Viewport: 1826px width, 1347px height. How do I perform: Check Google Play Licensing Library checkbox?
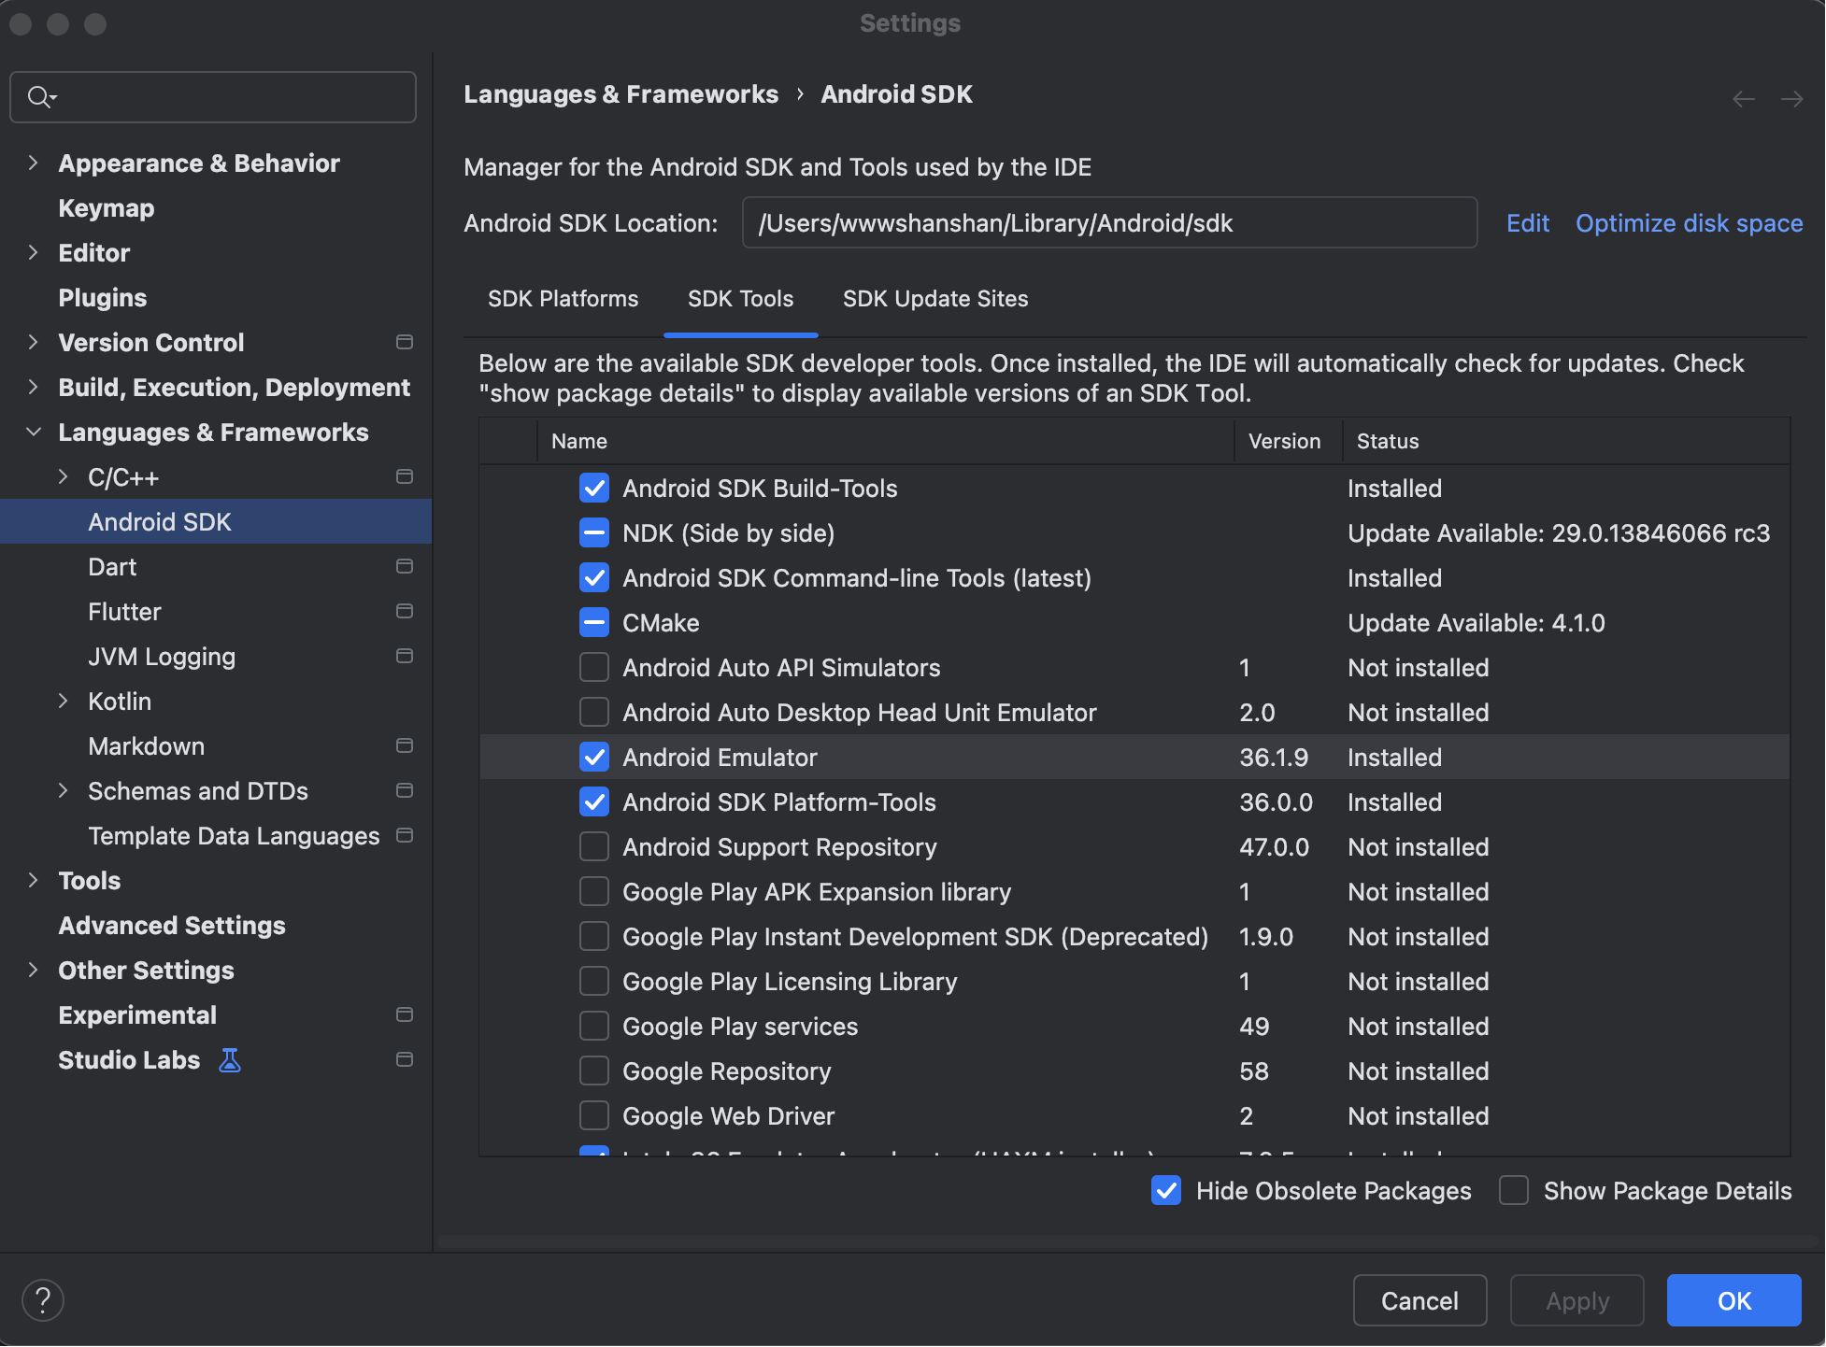(594, 982)
